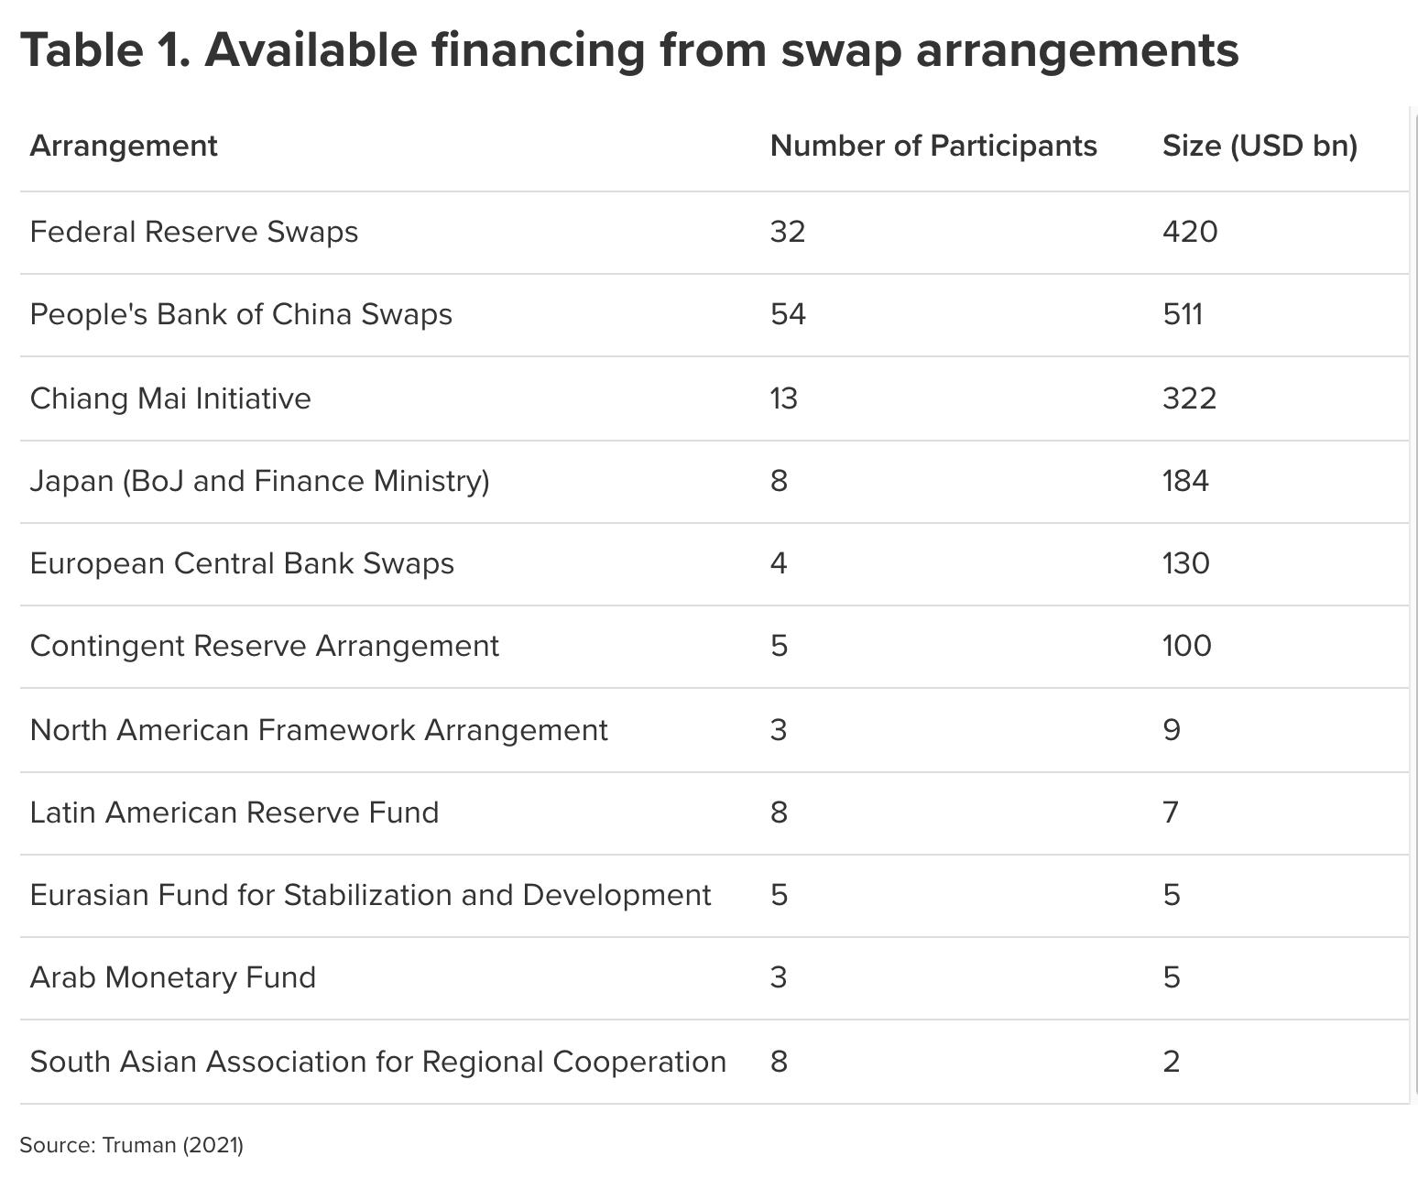The width and height of the screenshot is (1418, 1178).
Task: Click the Contingent Reserve Arrangement cell
Action: tap(265, 646)
